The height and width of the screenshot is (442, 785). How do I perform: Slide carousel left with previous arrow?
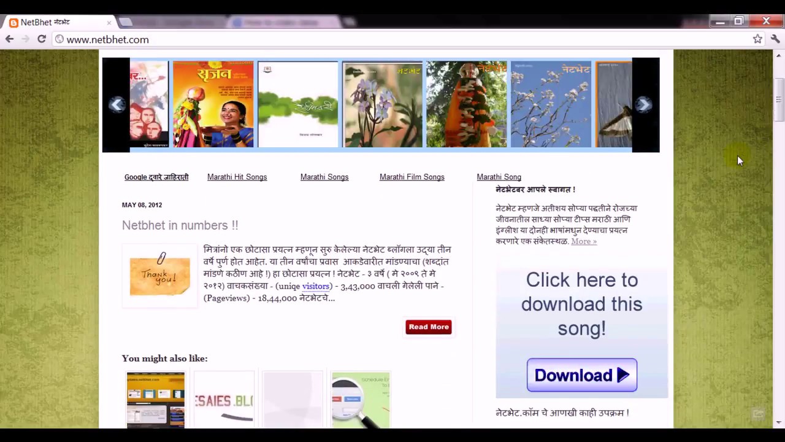pyautogui.click(x=117, y=105)
